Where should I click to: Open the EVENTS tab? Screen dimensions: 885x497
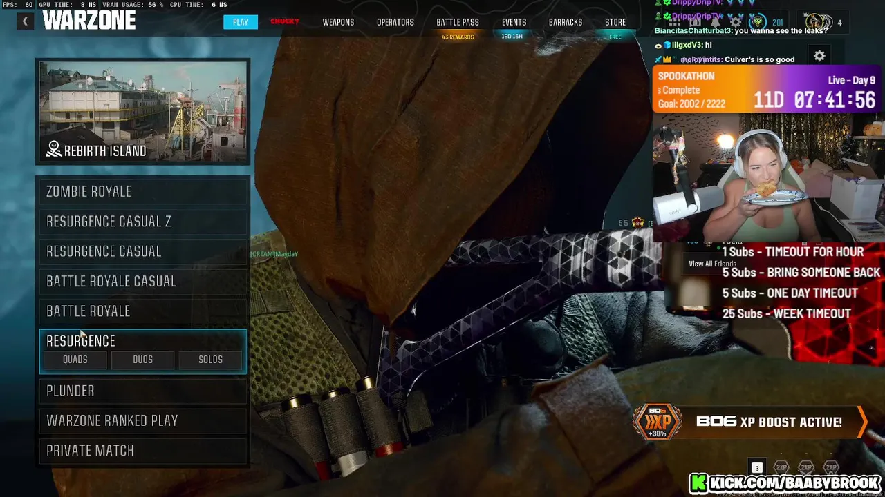(x=514, y=22)
